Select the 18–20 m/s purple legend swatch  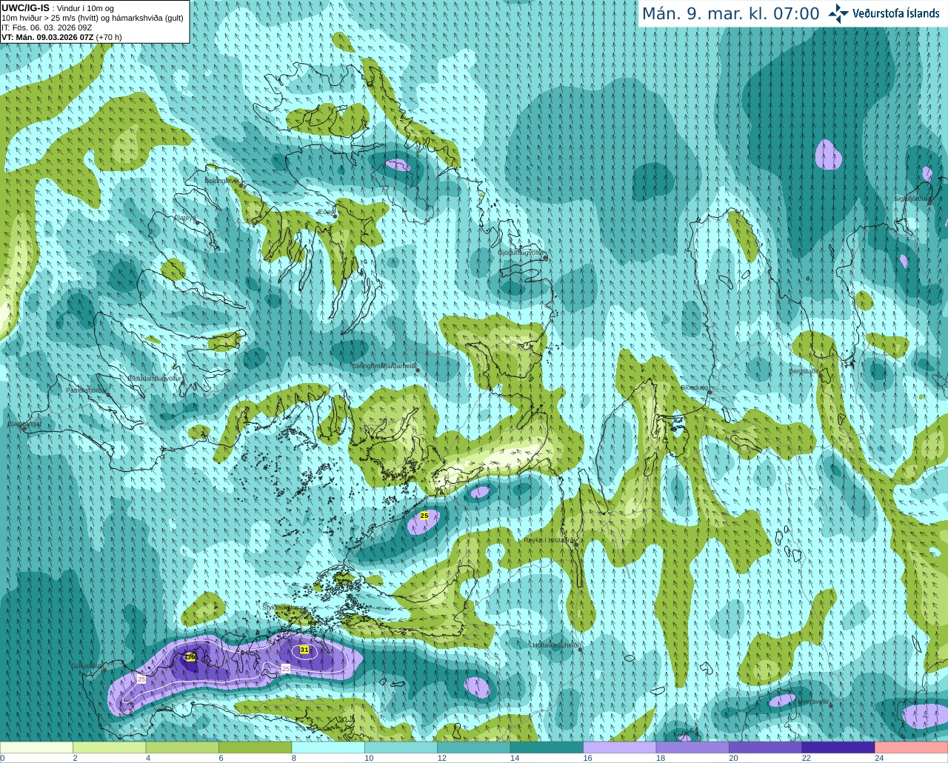(x=692, y=747)
